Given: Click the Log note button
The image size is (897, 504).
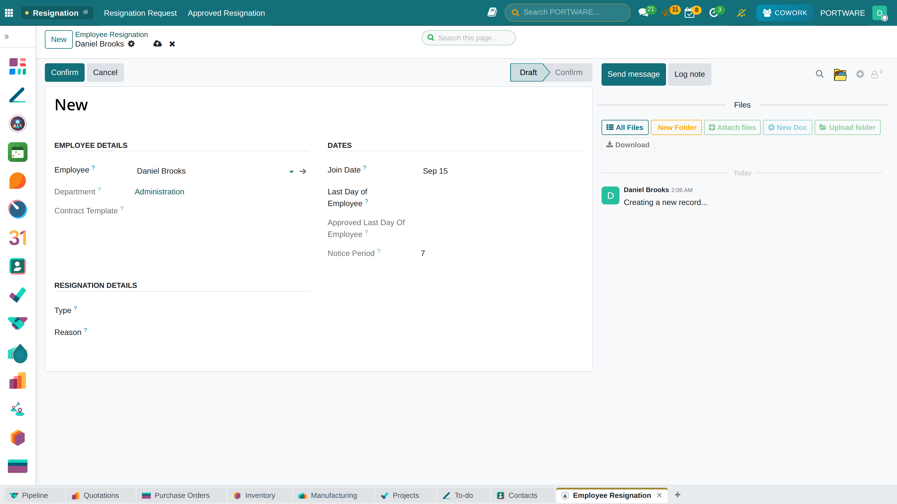Looking at the screenshot, I should click(x=690, y=74).
